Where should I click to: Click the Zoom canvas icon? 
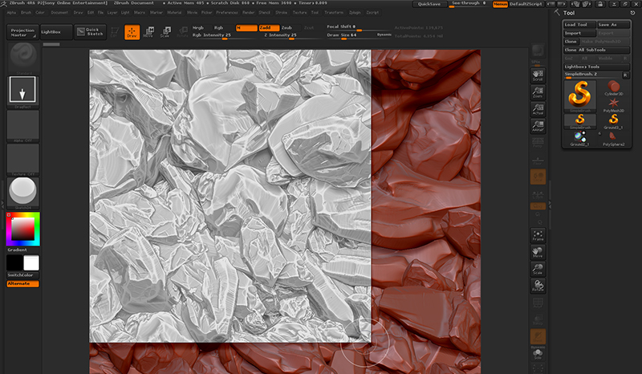pos(538,92)
